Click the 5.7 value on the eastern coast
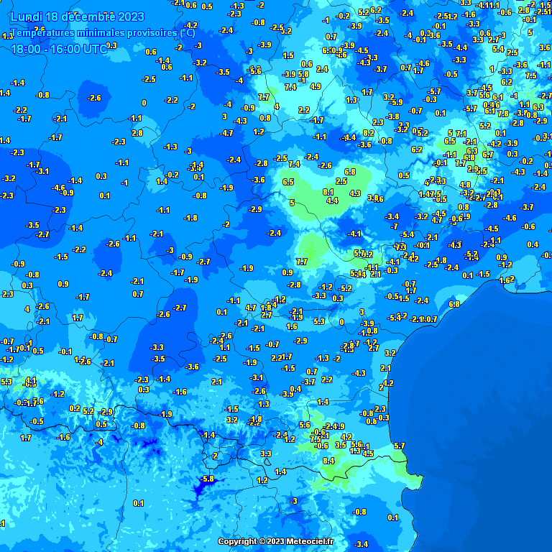The image size is (552, 552). 400,446
